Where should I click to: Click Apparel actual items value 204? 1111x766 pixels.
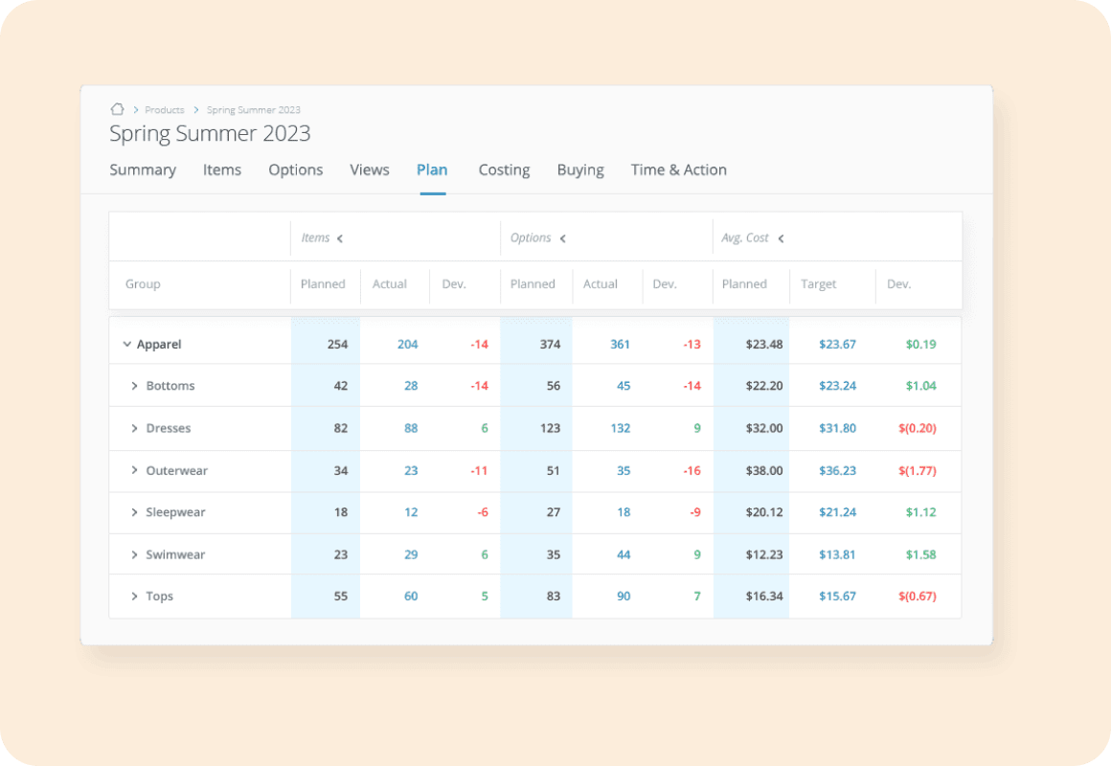click(408, 344)
